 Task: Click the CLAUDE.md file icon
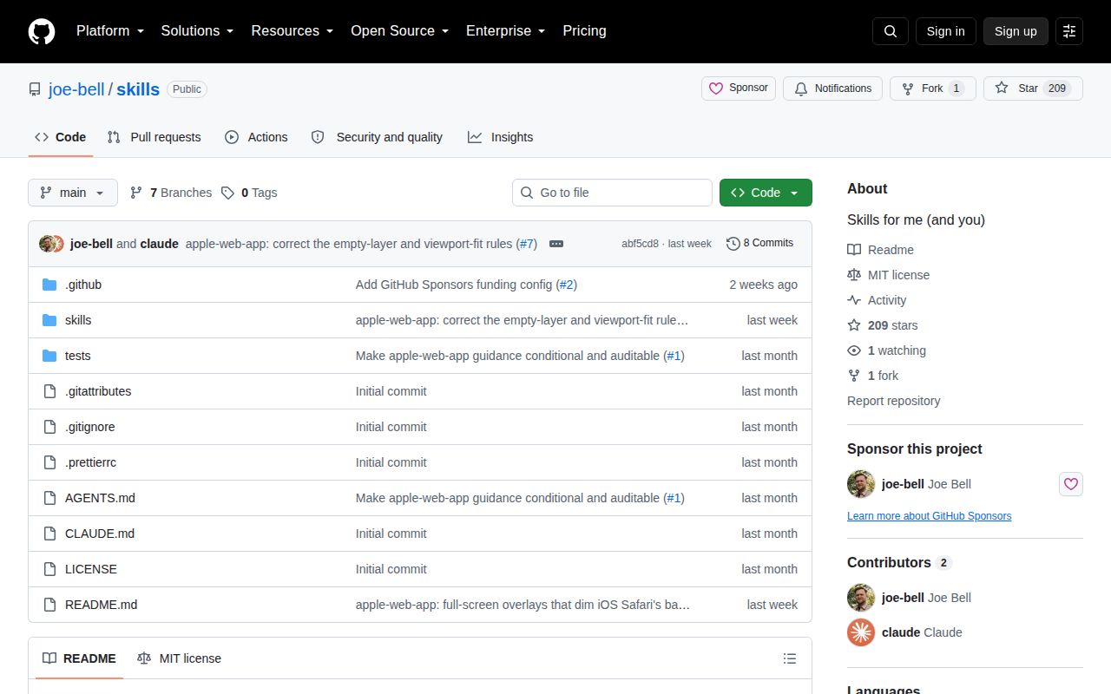[x=49, y=534]
